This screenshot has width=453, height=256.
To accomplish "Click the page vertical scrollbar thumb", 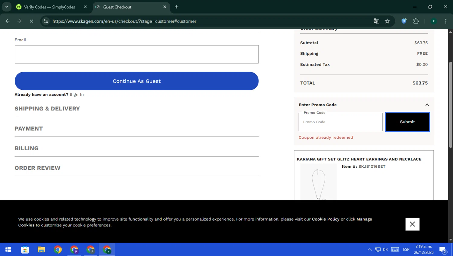I will pos(450,105).
